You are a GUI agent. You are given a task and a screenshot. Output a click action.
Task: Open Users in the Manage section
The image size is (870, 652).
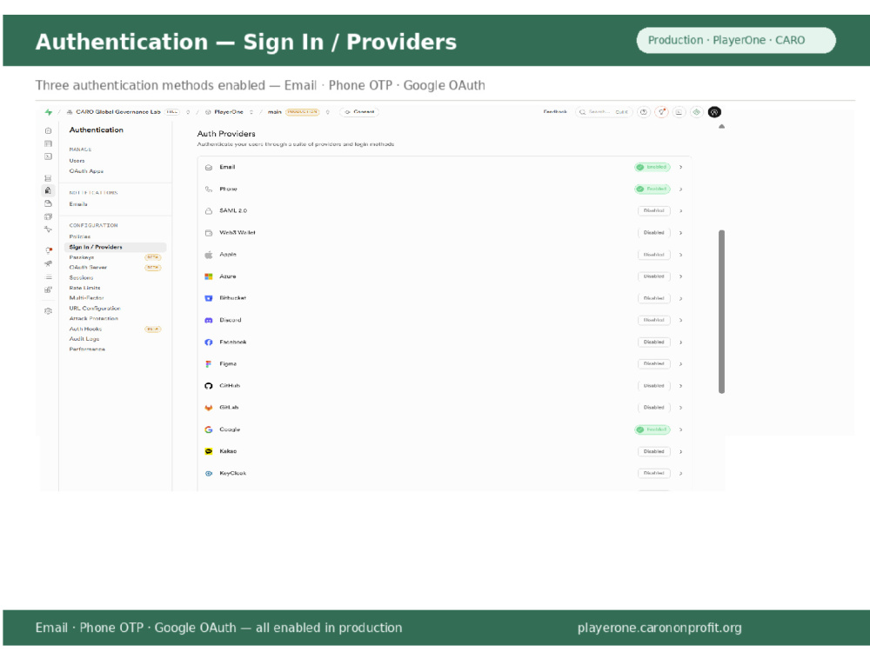(x=77, y=161)
